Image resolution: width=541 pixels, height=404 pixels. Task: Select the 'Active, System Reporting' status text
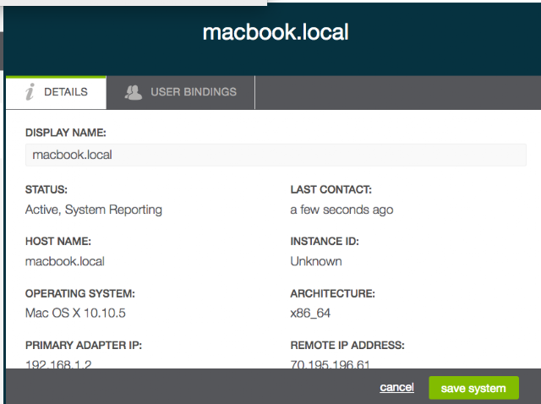(94, 210)
